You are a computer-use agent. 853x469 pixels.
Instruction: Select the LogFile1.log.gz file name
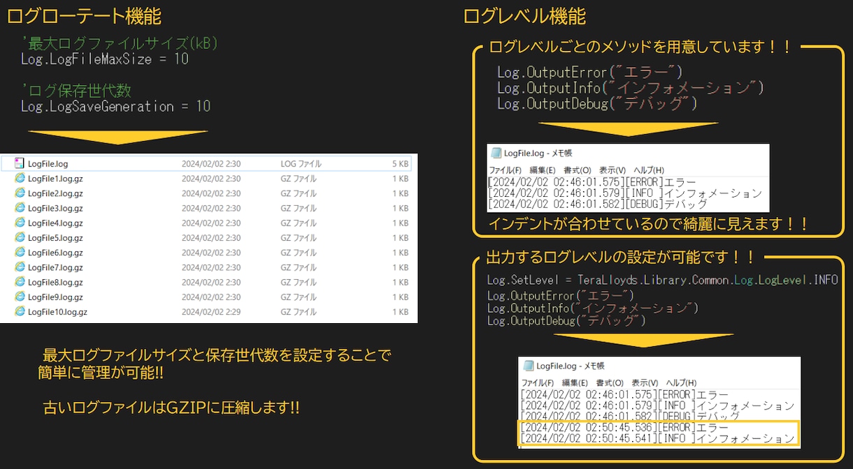click(x=55, y=179)
